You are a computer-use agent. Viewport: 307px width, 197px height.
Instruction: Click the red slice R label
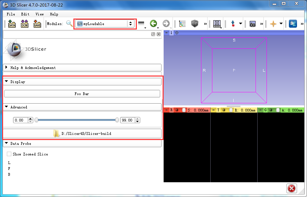pyautogui.click(x=172, y=110)
